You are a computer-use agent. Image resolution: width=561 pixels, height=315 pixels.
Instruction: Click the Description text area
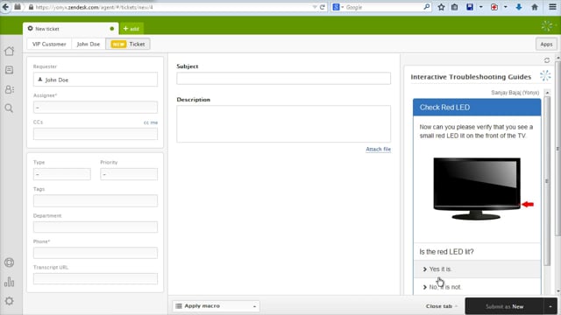[283, 124]
